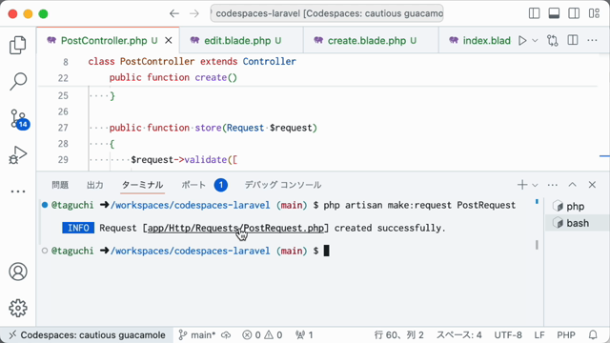
Task: Switch to the 出力 panel tab
Action: click(x=95, y=185)
